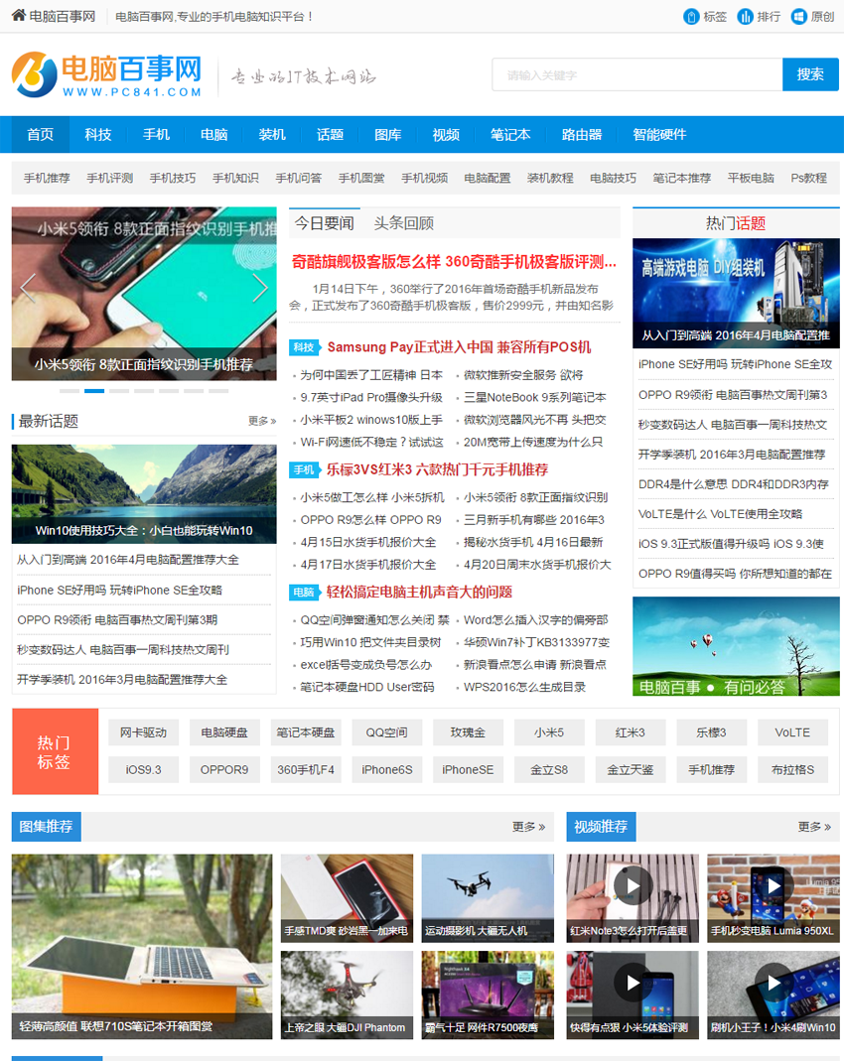Open the 更多 link in 视频推荐
844x1061 pixels.
click(x=814, y=826)
